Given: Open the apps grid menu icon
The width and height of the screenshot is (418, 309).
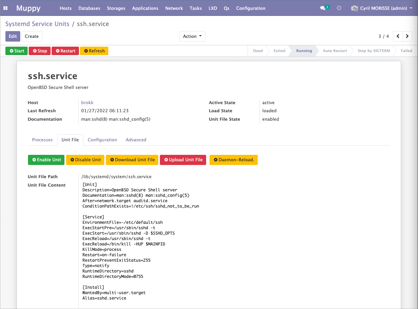Looking at the screenshot, I should click(5, 8).
